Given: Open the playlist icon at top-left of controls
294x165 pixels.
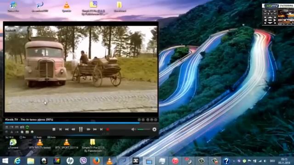Looking at the screenshot, I should pyautogui.click(x=6, y=127).
